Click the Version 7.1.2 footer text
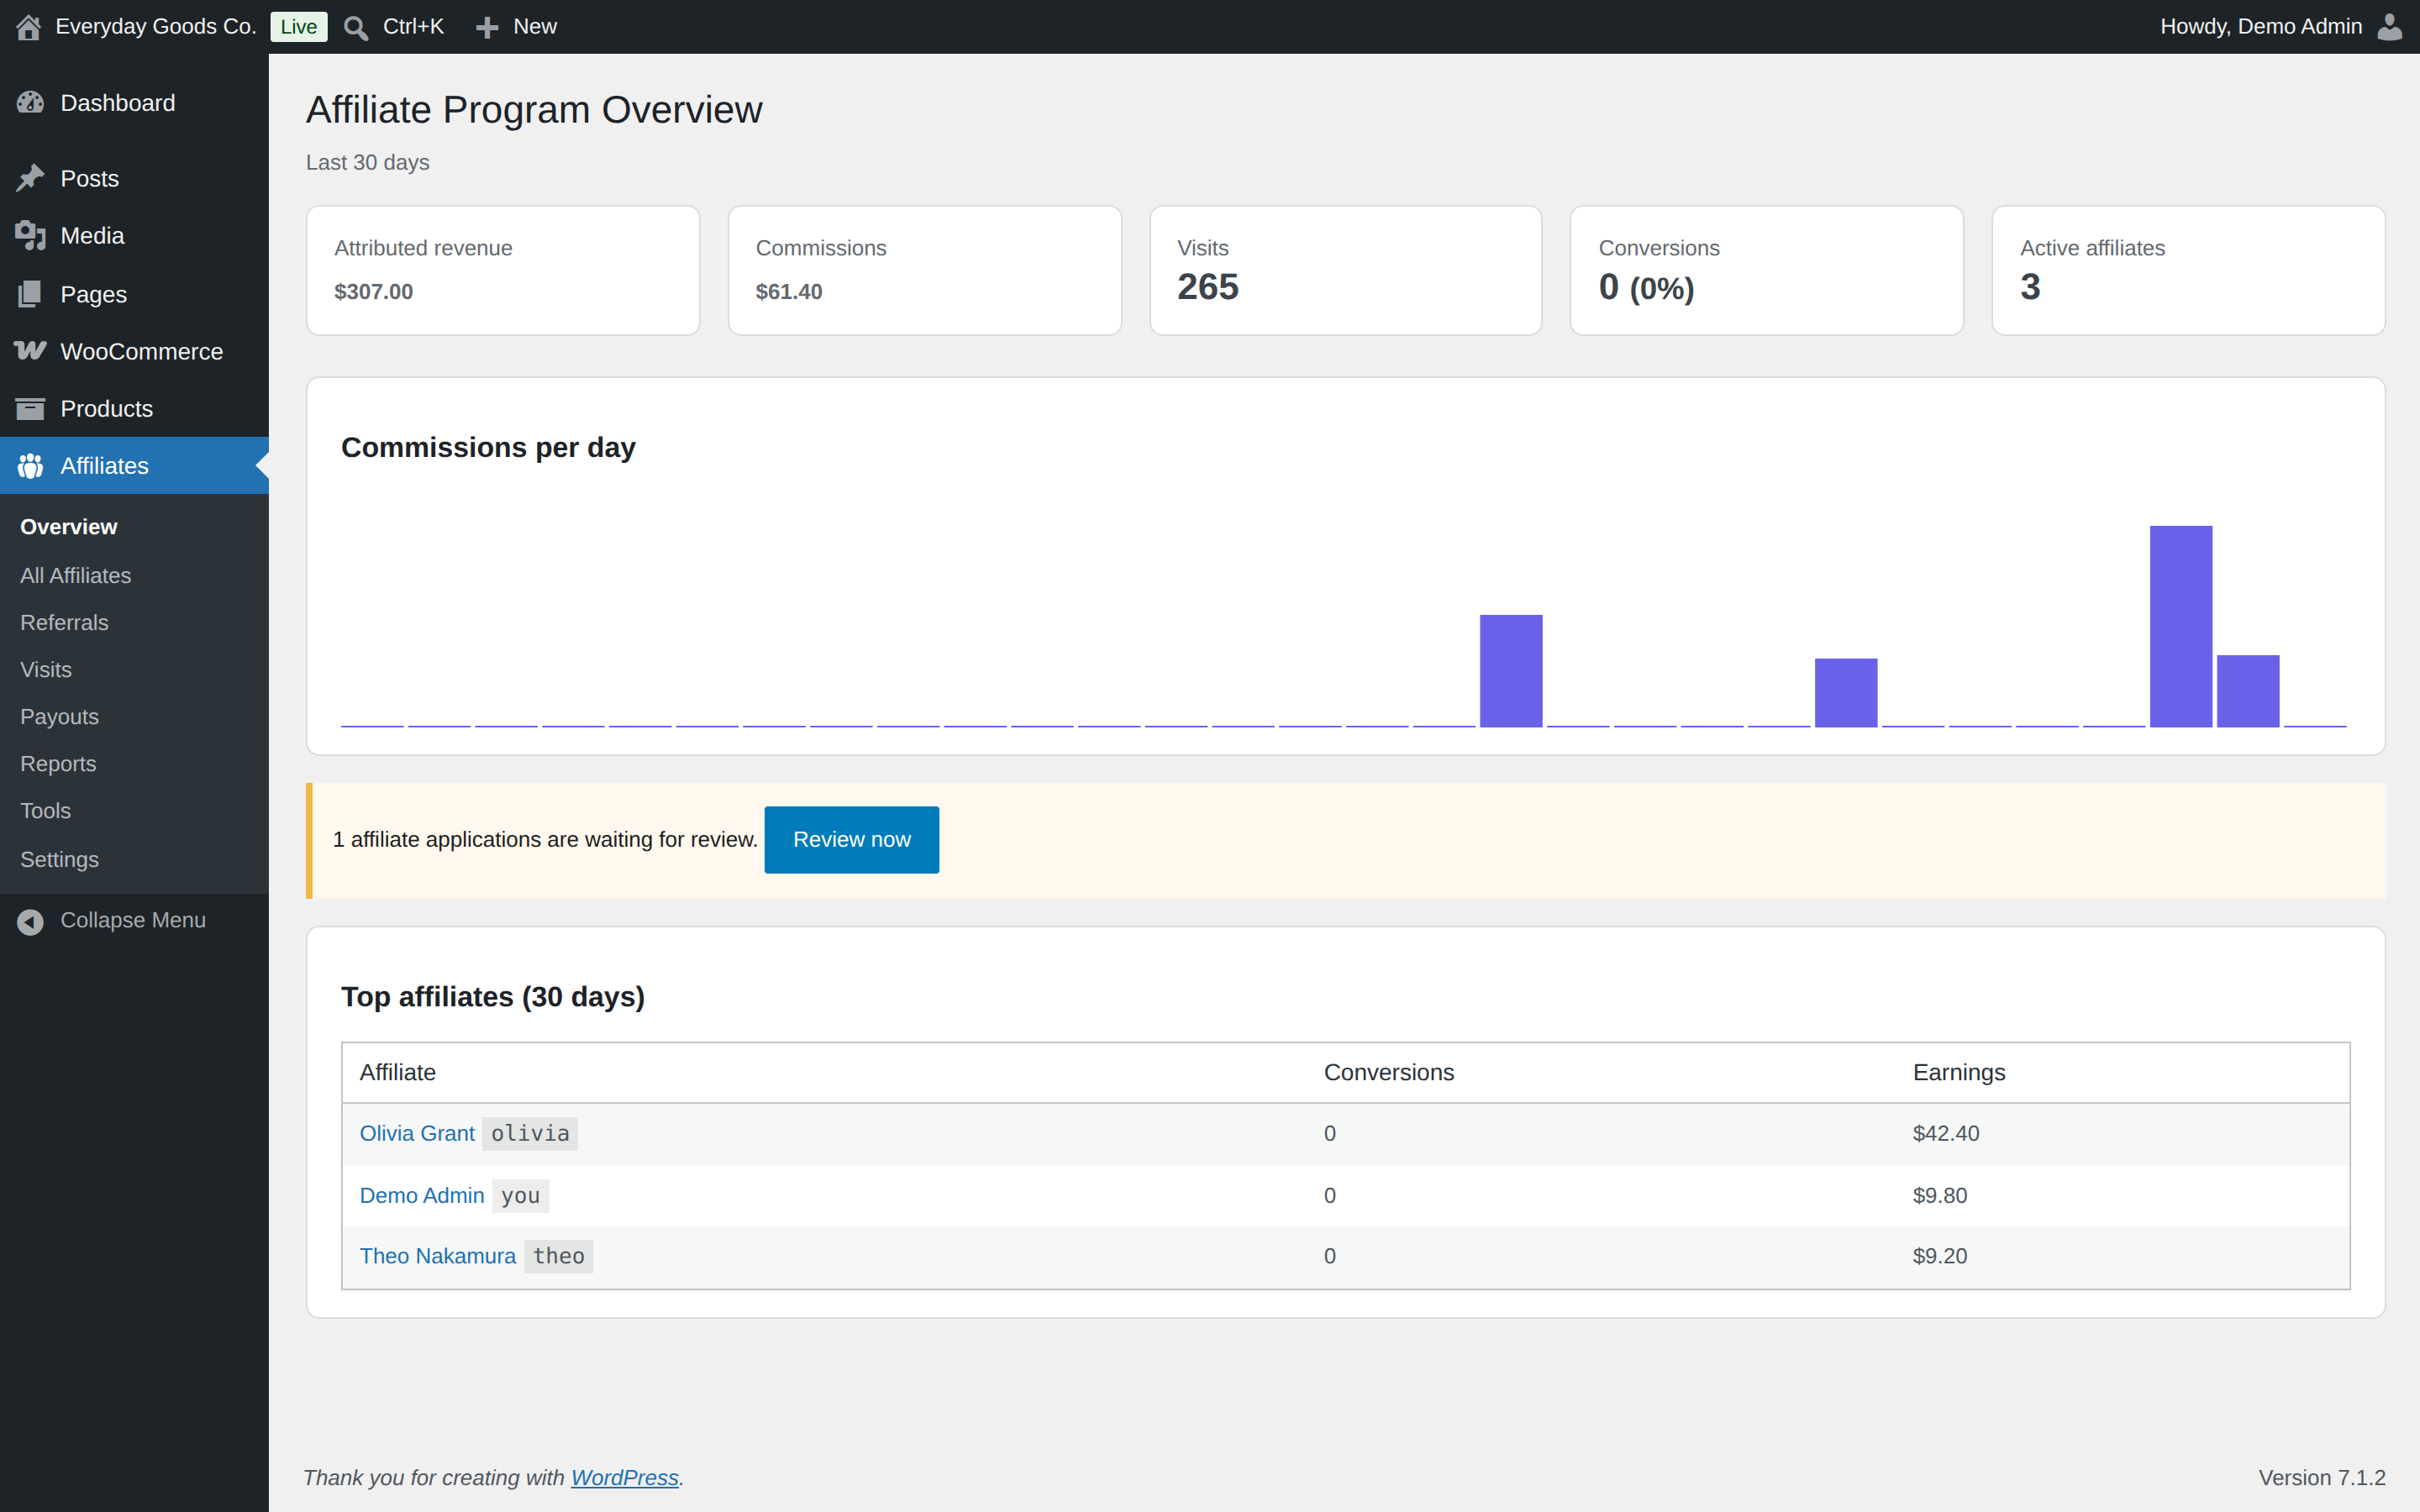 (x=2321, y=1477)
